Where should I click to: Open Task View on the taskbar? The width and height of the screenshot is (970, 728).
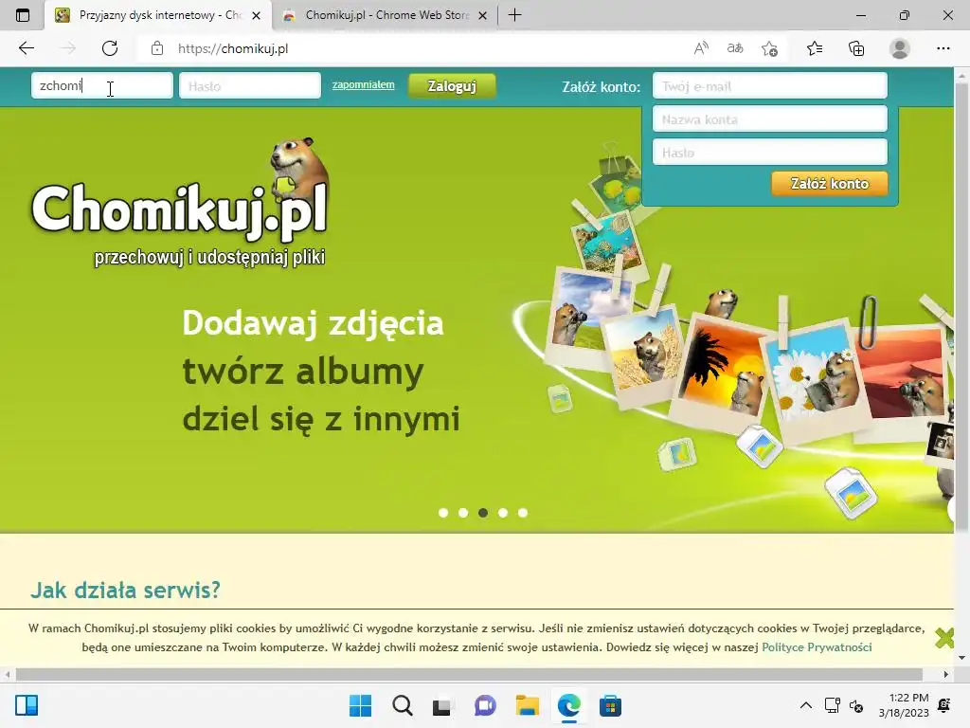point(441,705)
